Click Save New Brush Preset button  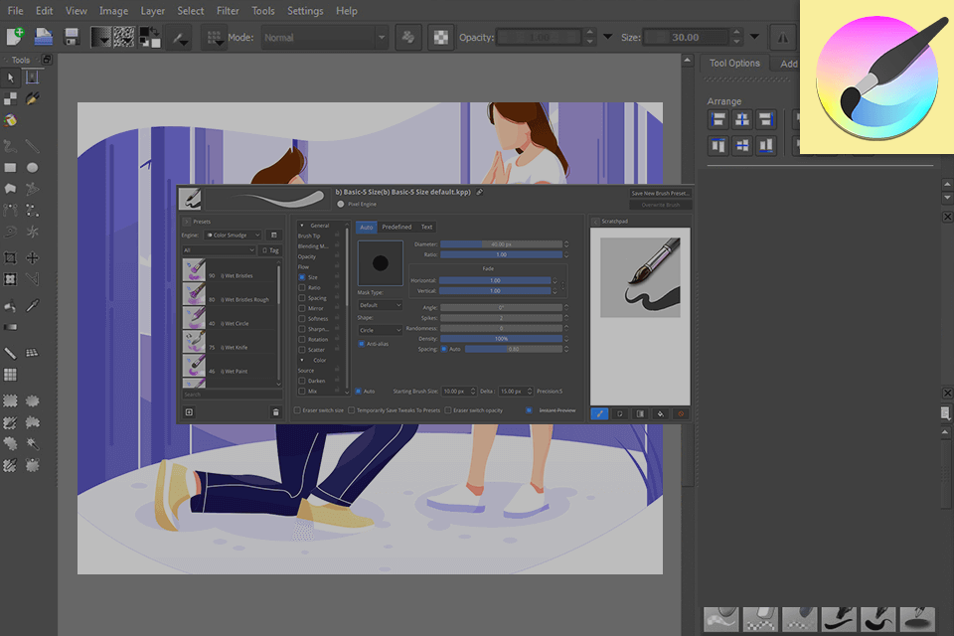tap(660, 194)
